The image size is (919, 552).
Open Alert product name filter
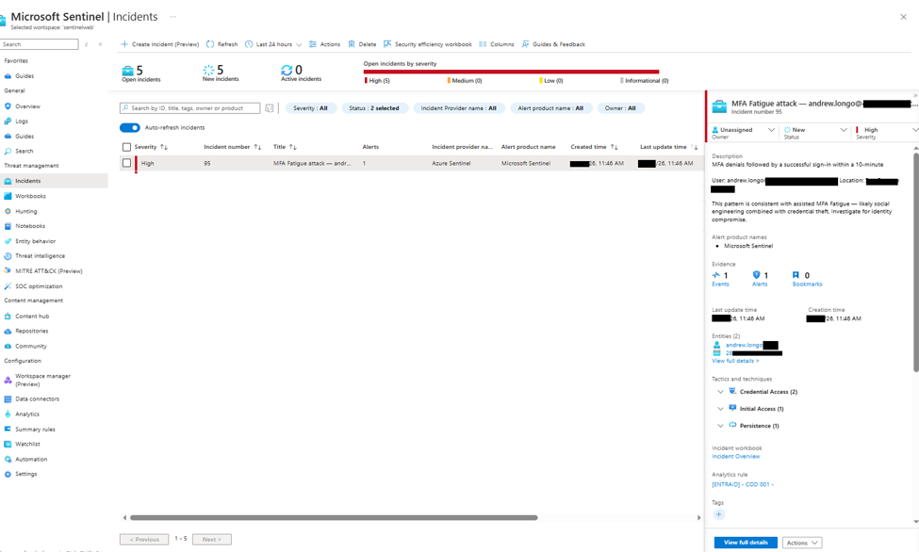(550, 107)
